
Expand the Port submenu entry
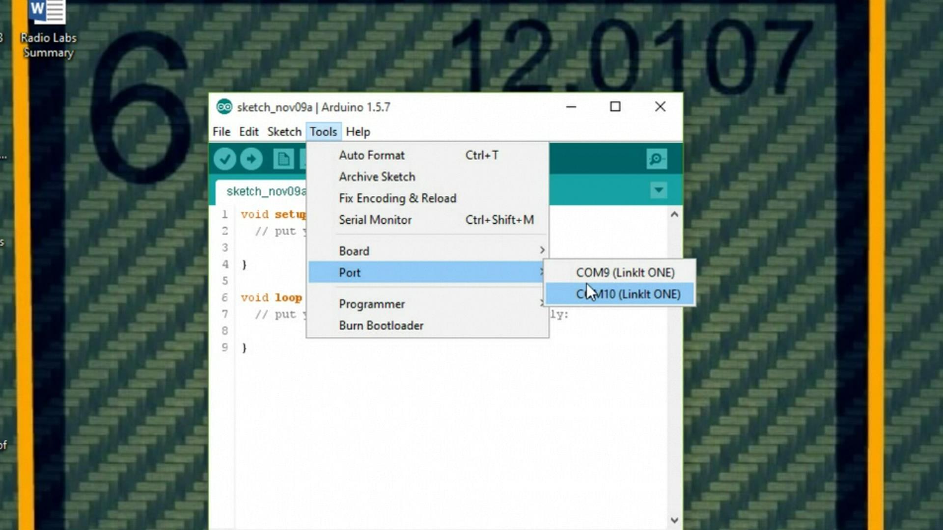pos(427,272)
